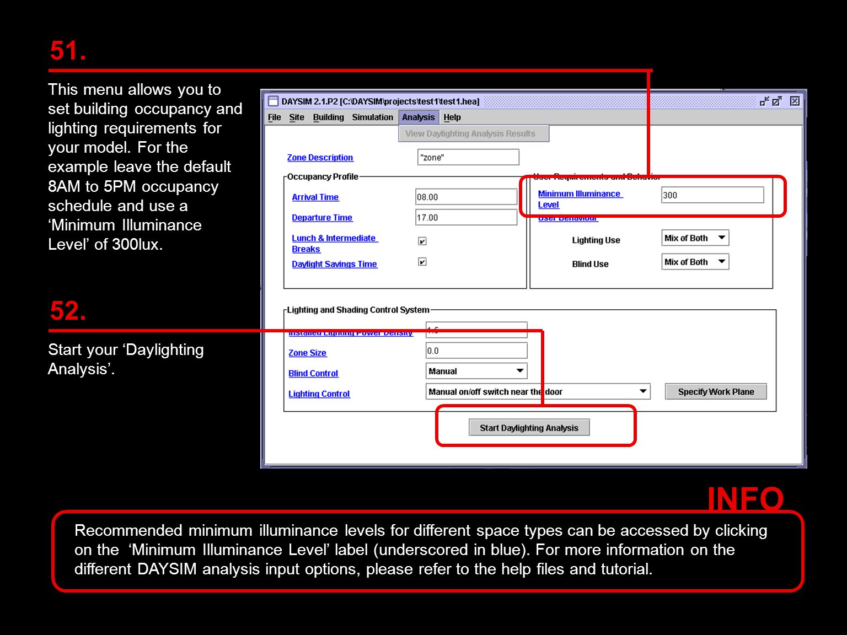Click the Departure Time field showing 17.00

[x=466, y=217]
